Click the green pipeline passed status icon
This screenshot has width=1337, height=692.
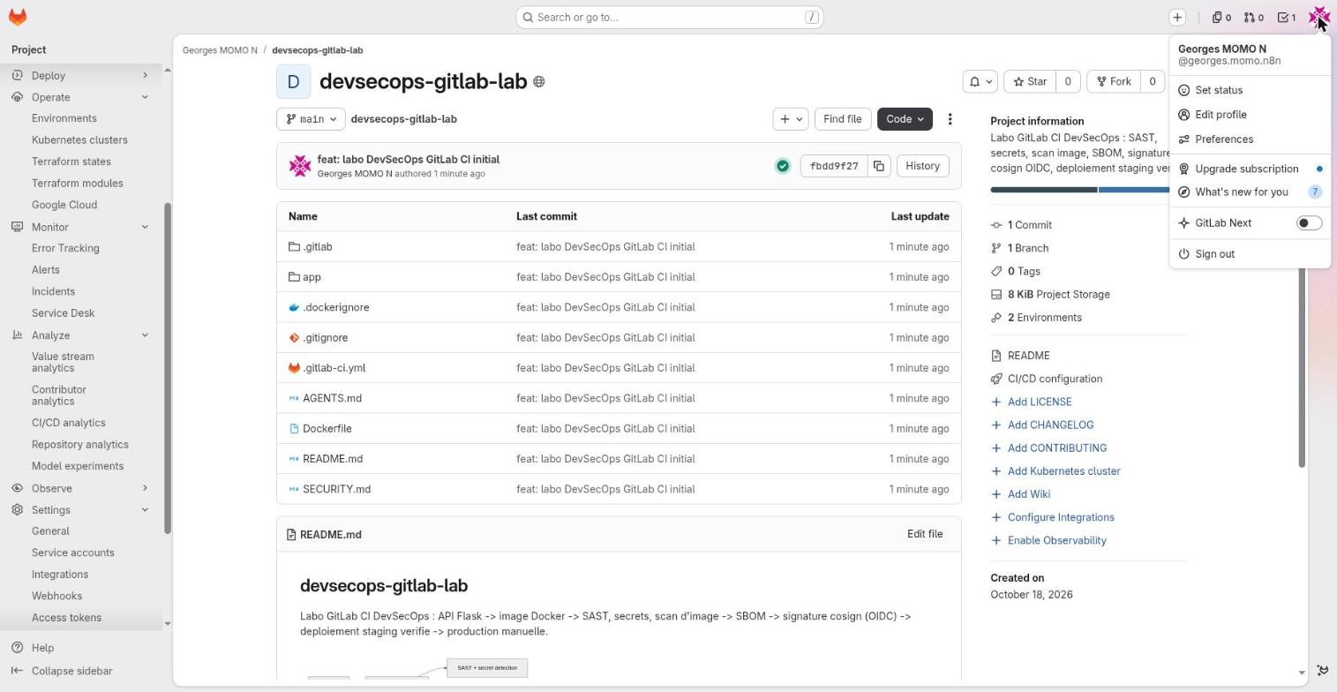(x=783, y=166)
